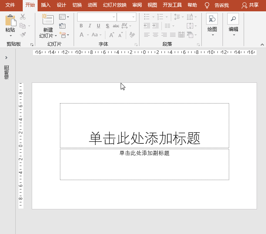
Task: Click the Bullets list icon
Action: coord(147,16)
